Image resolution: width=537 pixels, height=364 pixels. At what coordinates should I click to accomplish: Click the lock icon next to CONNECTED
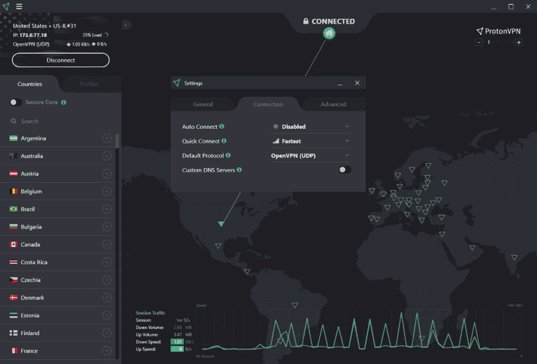(x=306, y=21)
